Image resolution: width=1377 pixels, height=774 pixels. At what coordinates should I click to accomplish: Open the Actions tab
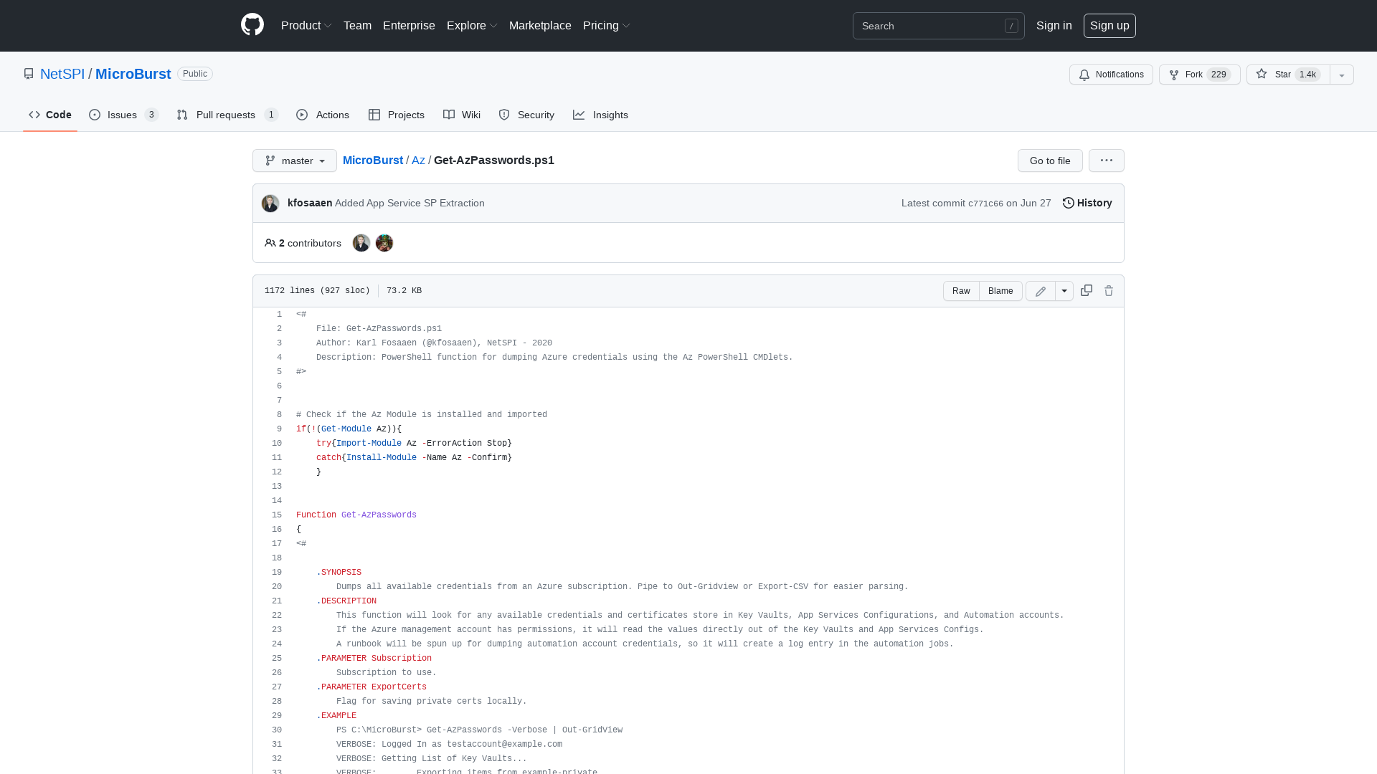(323, 115)
